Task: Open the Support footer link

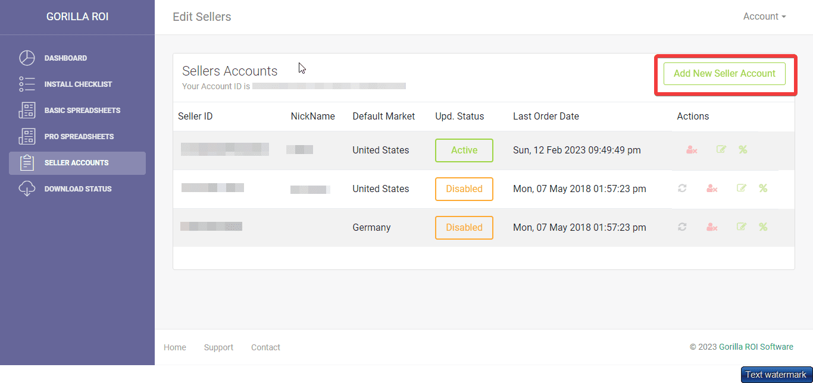Action: (218, 347)
